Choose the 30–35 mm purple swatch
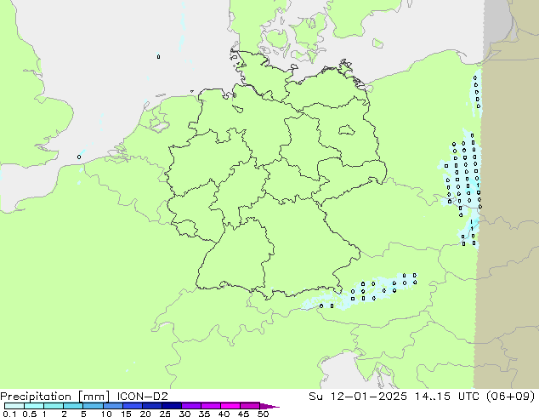The image size is (539, 417). pos(190,406)
